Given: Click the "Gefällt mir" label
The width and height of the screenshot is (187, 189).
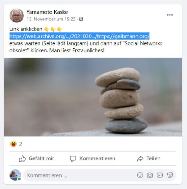Looking at the screenshot, I should pyautogui.click(x=41, y=158).
